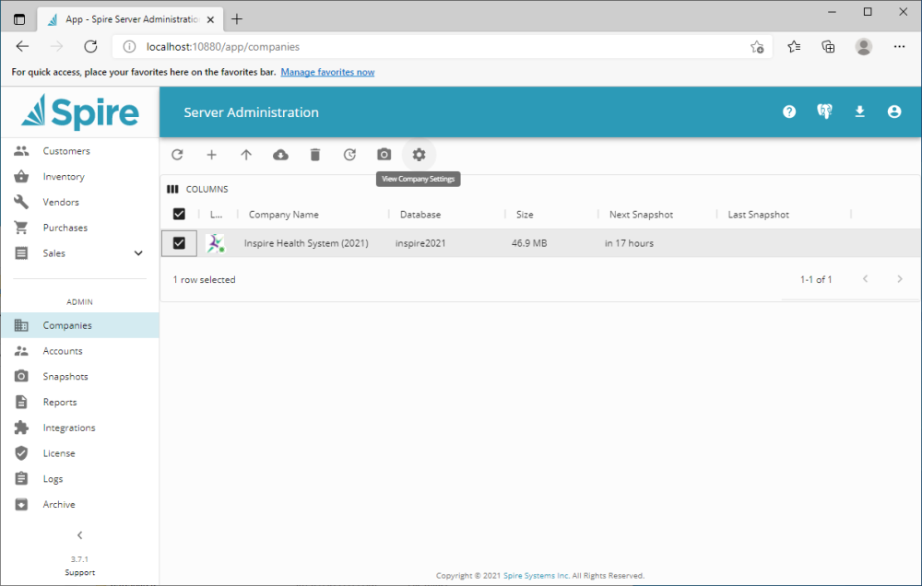Expand the Sales sidebar chevron
The width and height of the screenshot is (922, 586).
point(138,253)
